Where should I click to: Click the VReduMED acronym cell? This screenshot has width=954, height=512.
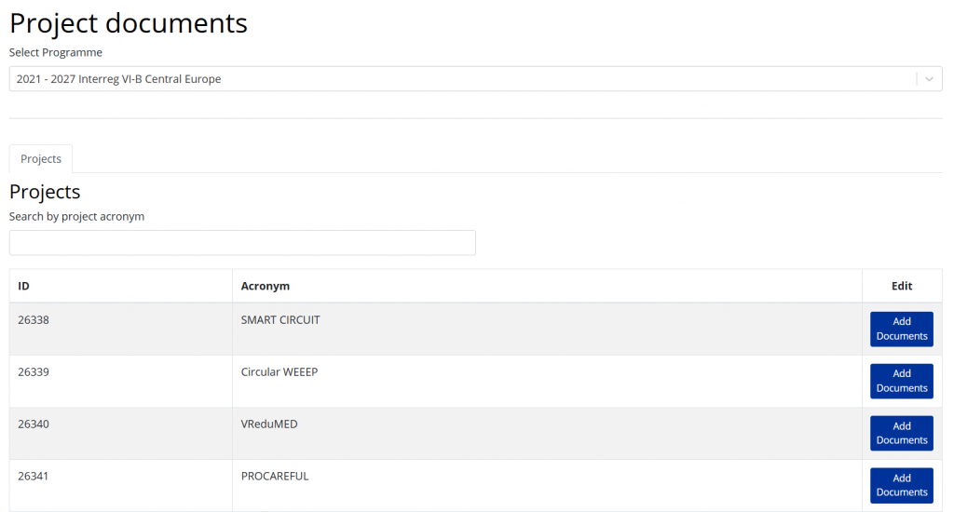pyautogui.click(x=269, y=424)
